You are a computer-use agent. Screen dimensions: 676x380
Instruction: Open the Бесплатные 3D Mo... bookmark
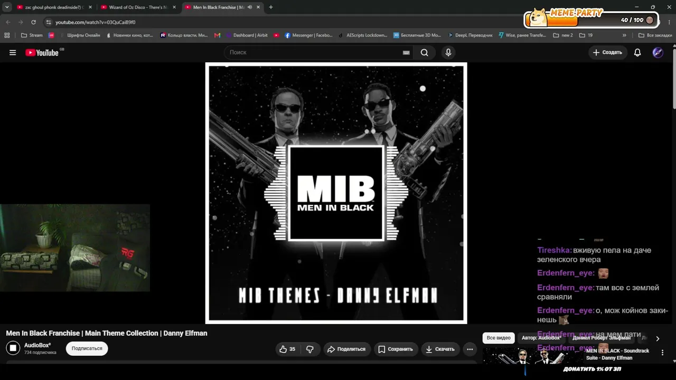point(417,35)
